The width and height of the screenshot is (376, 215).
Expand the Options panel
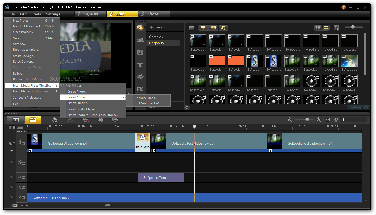[359, 108]
